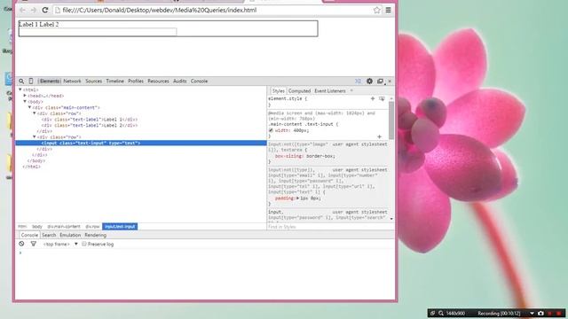Open the Profiles panel
The width and height of the screenshot is (568, 319).
click(136, 81)
